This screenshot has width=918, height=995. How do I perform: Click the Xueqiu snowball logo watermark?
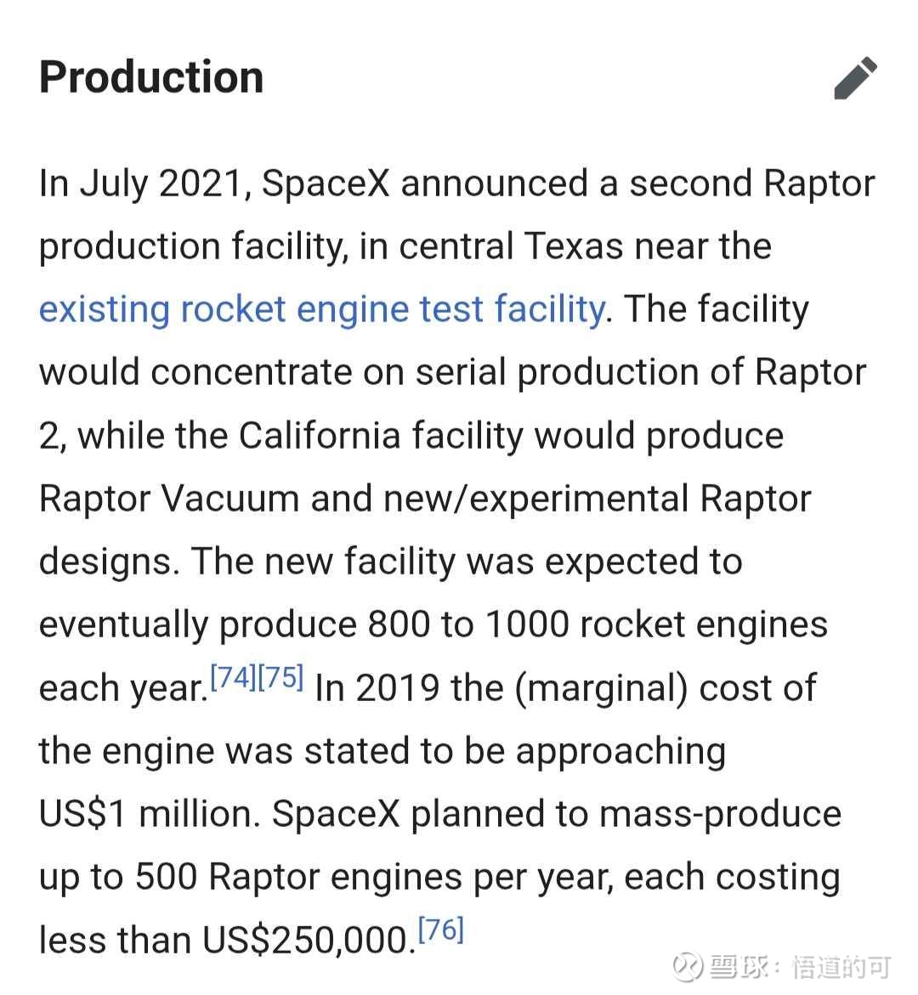(686, 966)
